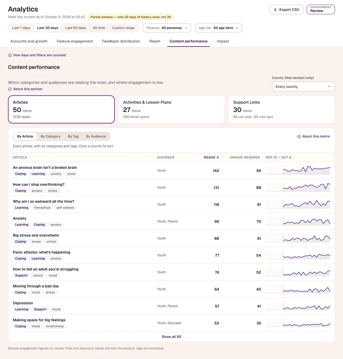
Task: Click the download icon in Export CSV
Action: click(x=275, y=10)
